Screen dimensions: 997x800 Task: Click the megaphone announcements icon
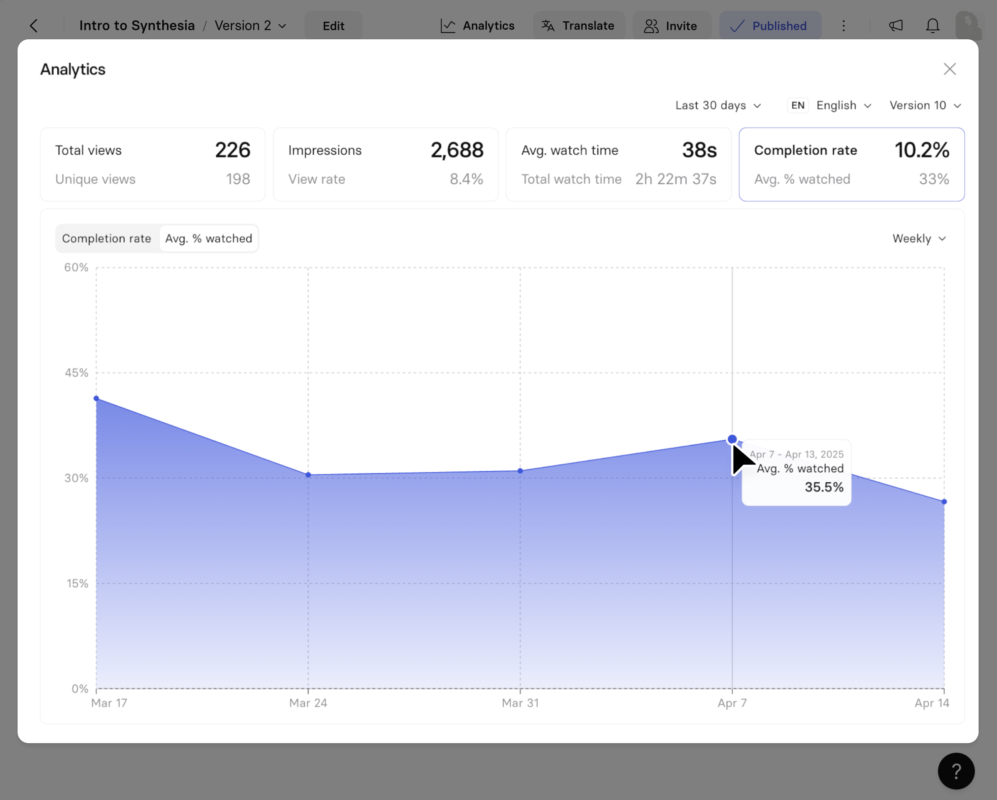click(896, 26)
